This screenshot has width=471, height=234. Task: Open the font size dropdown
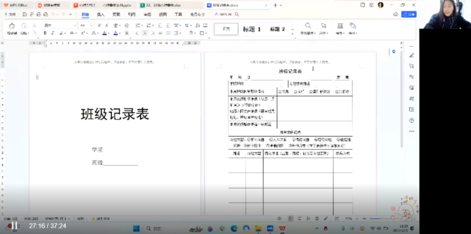coord(92,26)
